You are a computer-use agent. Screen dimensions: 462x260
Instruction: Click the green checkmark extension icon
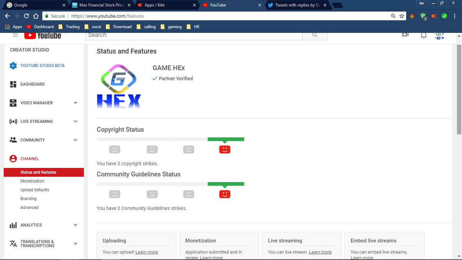click(x=444, y=16)
